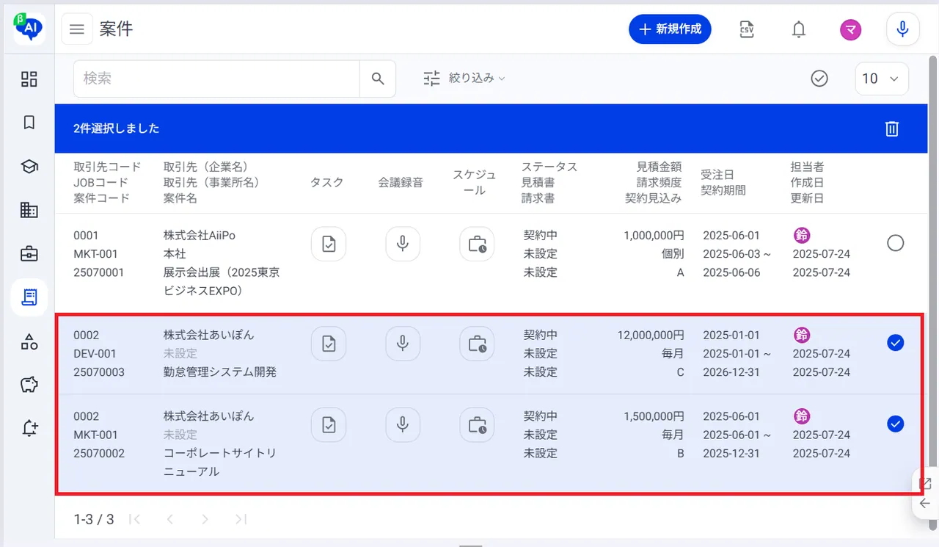Open the user avatar マ menu

pos(851,29)
